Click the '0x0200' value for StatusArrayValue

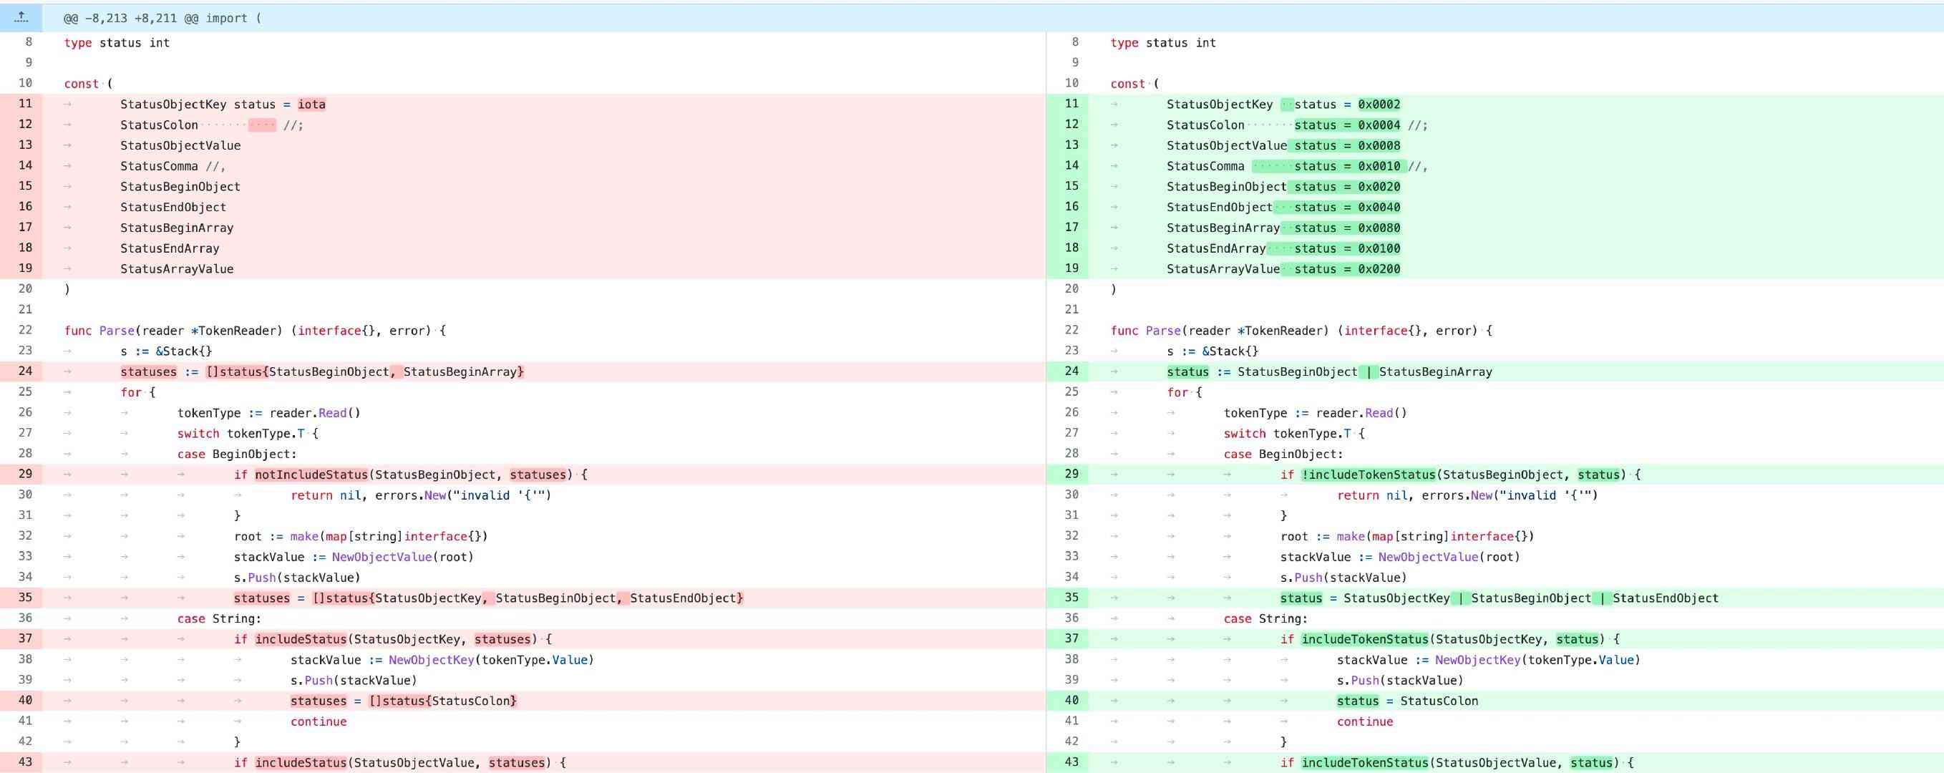coord(1379,270)
